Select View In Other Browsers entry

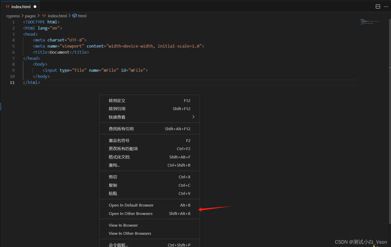pos(149,233)
